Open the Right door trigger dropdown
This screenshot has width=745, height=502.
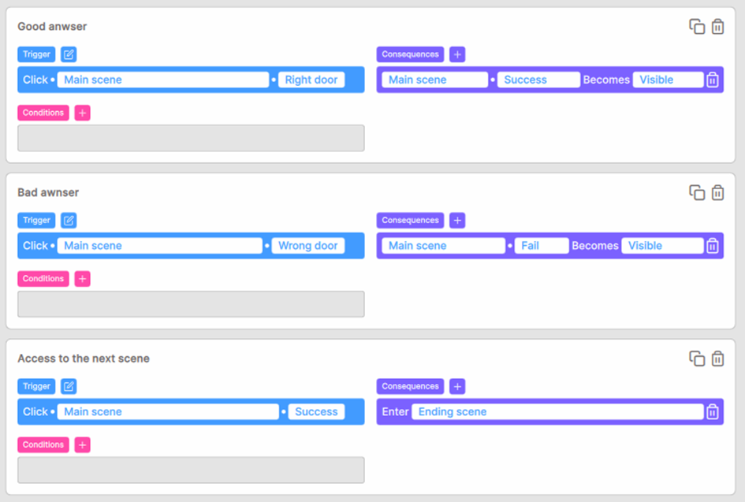tap(311, 80)
